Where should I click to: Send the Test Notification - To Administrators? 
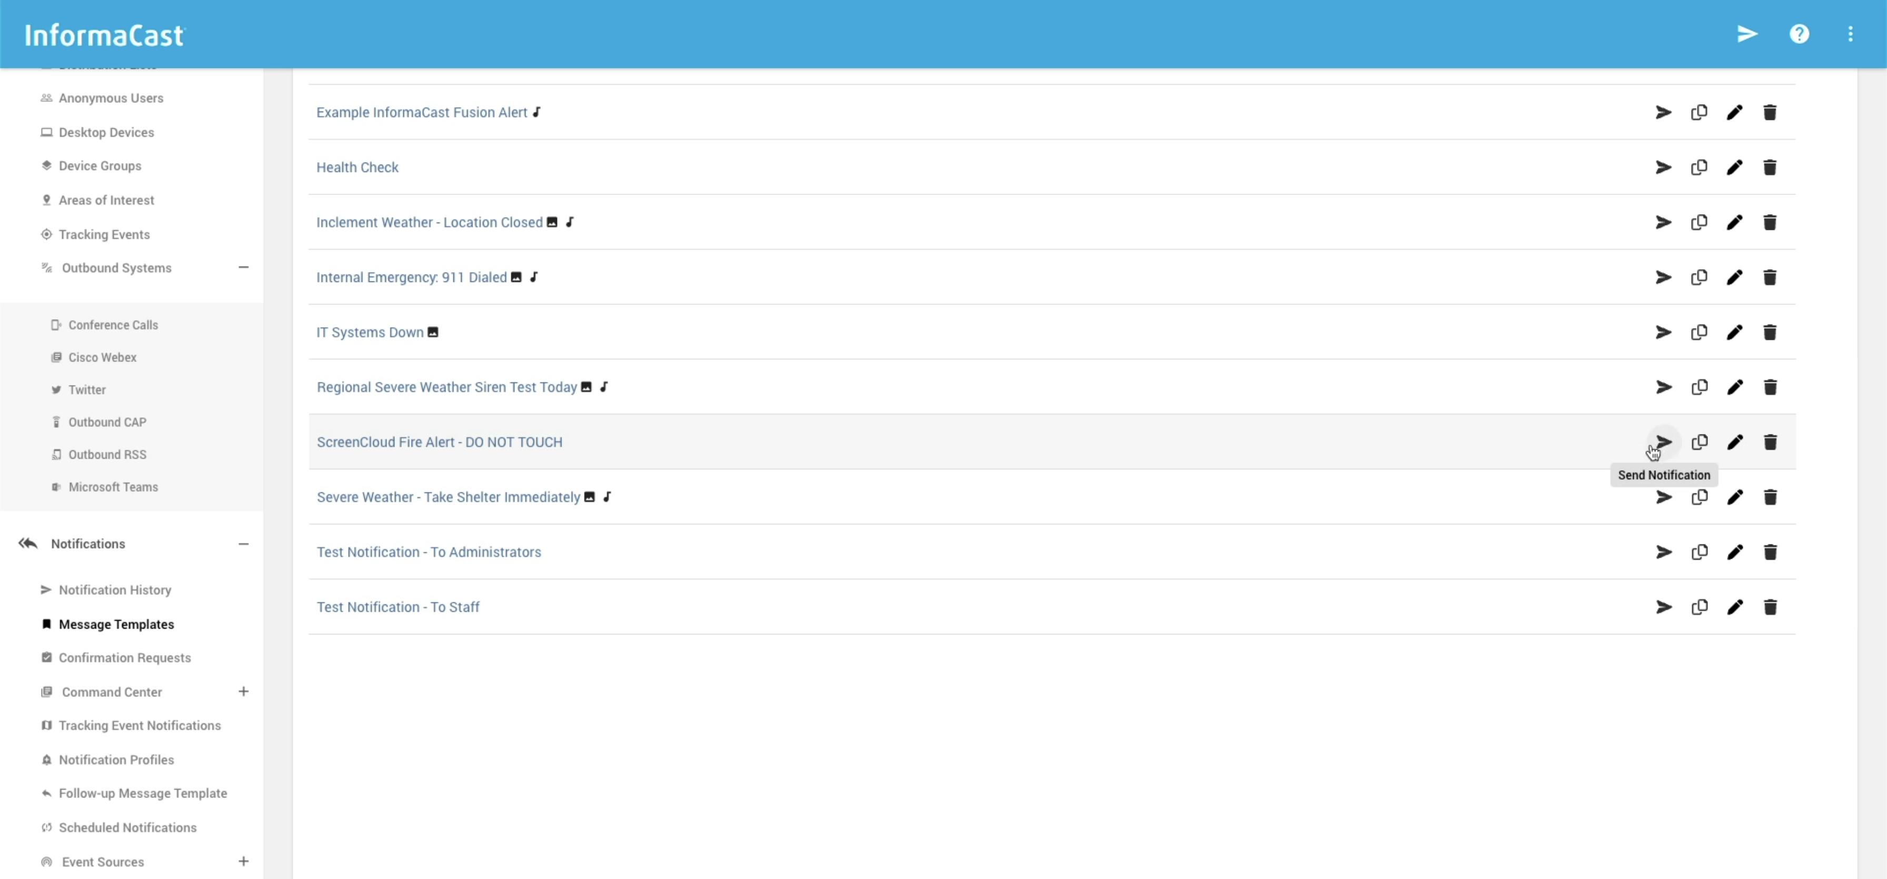pyautogui.click(x=1664, y=552)
